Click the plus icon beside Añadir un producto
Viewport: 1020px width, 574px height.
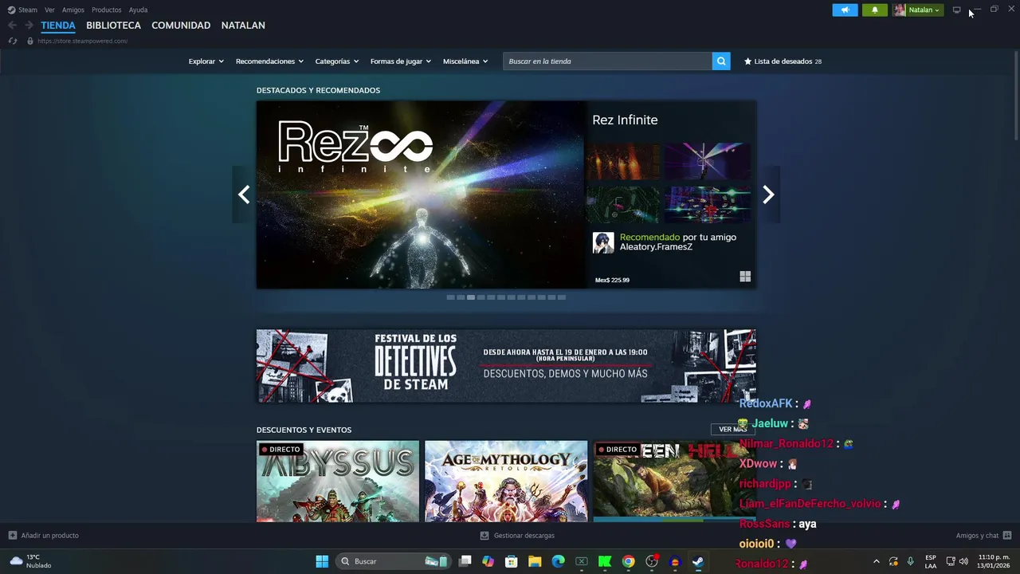[x=12, y=536]
